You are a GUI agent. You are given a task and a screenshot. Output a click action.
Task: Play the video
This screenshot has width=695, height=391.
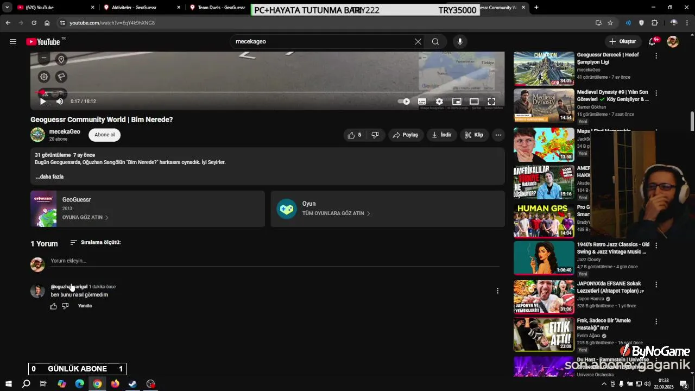coord(43,101)
